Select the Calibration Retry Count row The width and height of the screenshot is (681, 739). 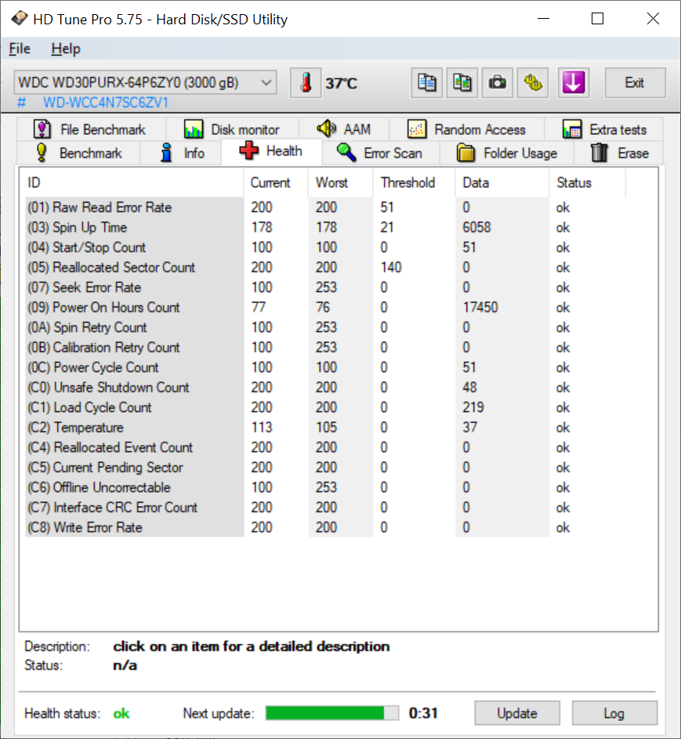click(325, 348)
